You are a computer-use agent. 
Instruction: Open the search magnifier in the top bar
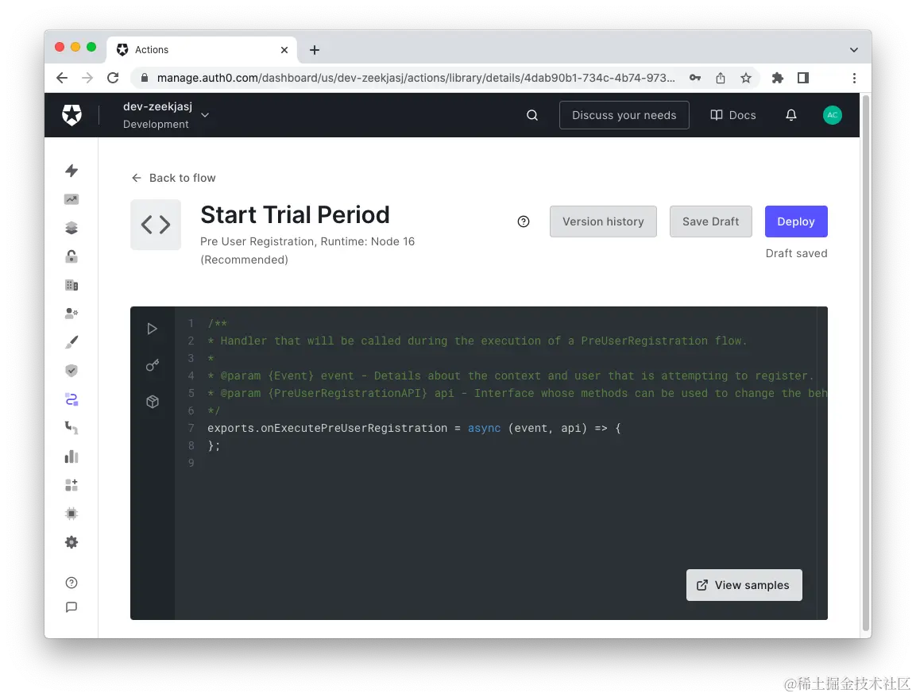pos(531,114)
